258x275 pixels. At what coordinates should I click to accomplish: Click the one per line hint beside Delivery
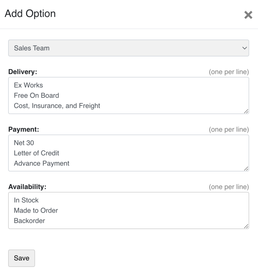tap(229, 72)
